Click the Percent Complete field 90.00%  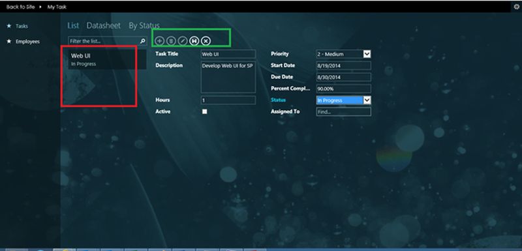(344, 89)
